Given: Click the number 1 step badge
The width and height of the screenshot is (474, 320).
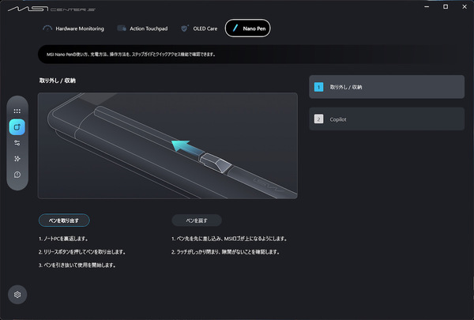Looking at the screenshot, I should 318,87.
